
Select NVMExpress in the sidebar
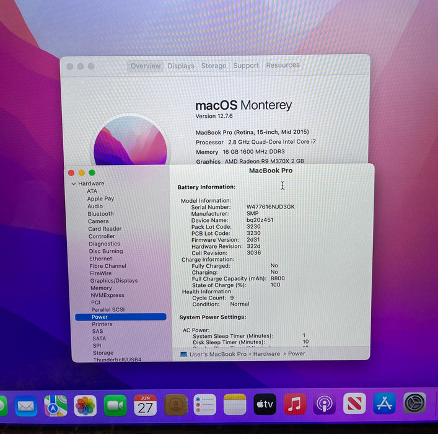click(x=107, y=295)
